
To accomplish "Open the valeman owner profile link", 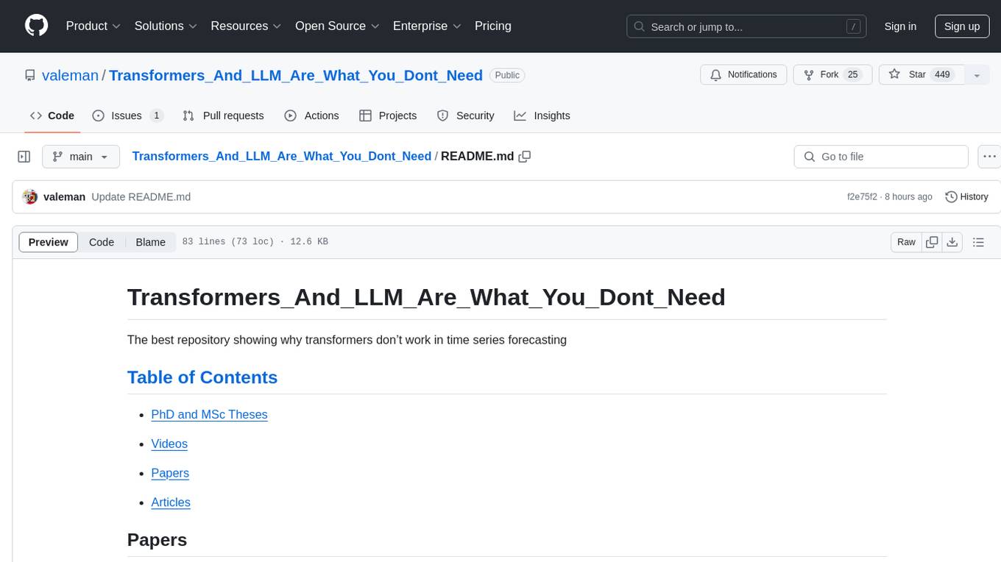I will (70, 75).
